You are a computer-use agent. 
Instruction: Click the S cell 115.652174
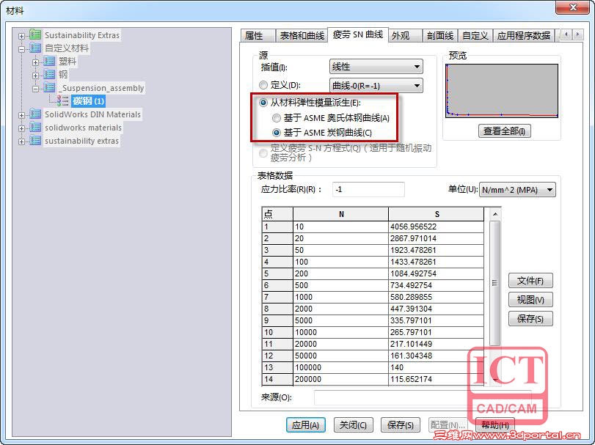click(436, 379)
